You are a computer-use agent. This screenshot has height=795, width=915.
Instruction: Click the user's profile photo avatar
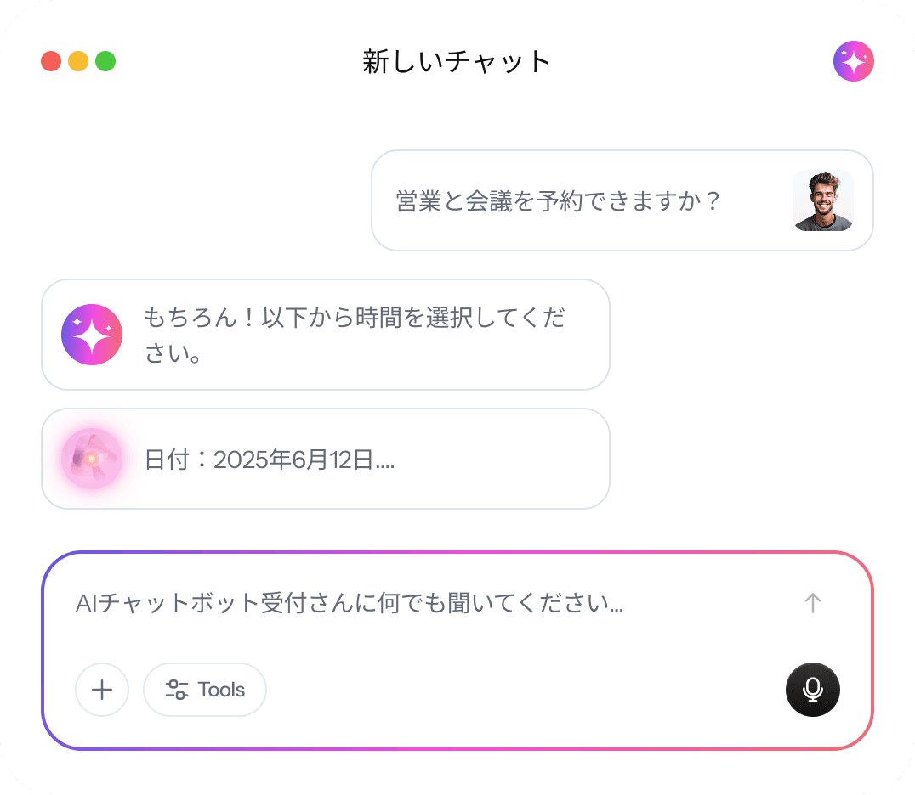tap(822, 200)
